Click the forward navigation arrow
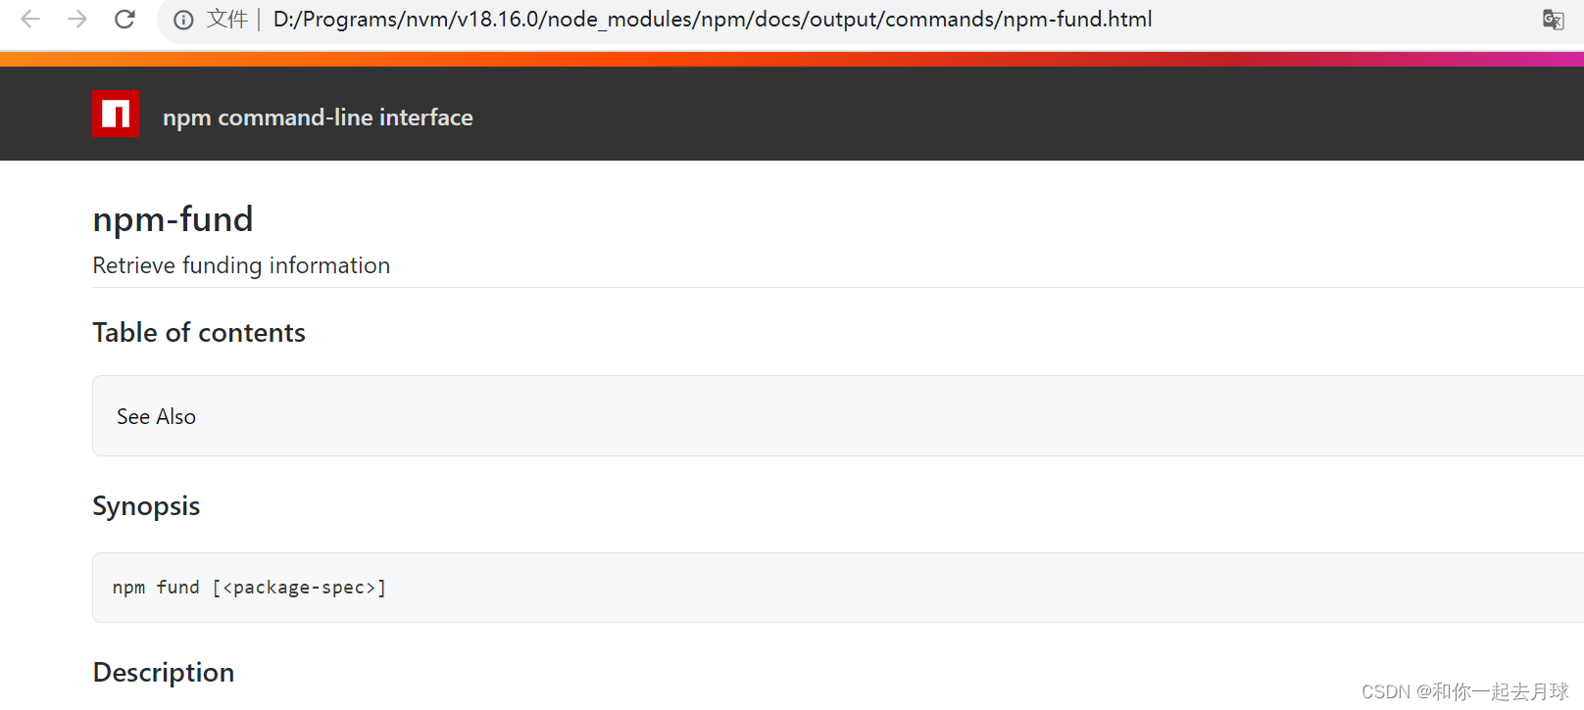This screenshot has width=1584, height=710. coord(76,19)
